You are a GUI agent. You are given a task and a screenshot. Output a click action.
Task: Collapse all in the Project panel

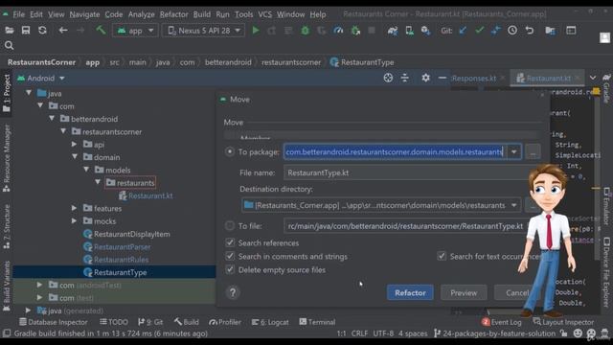click(x=405, y=78)
